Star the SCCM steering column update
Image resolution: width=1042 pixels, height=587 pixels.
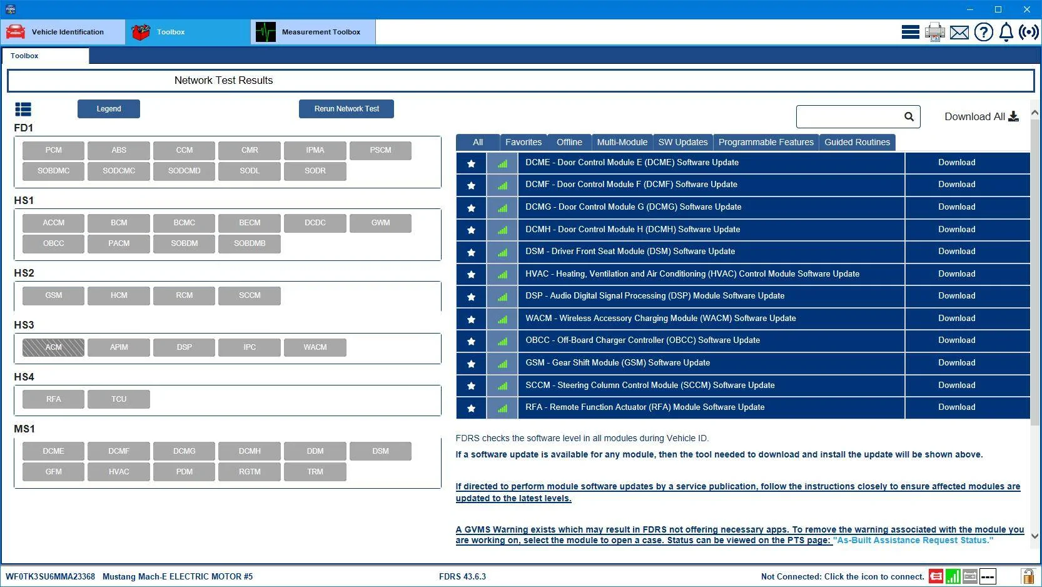click(x=472, y=385)
